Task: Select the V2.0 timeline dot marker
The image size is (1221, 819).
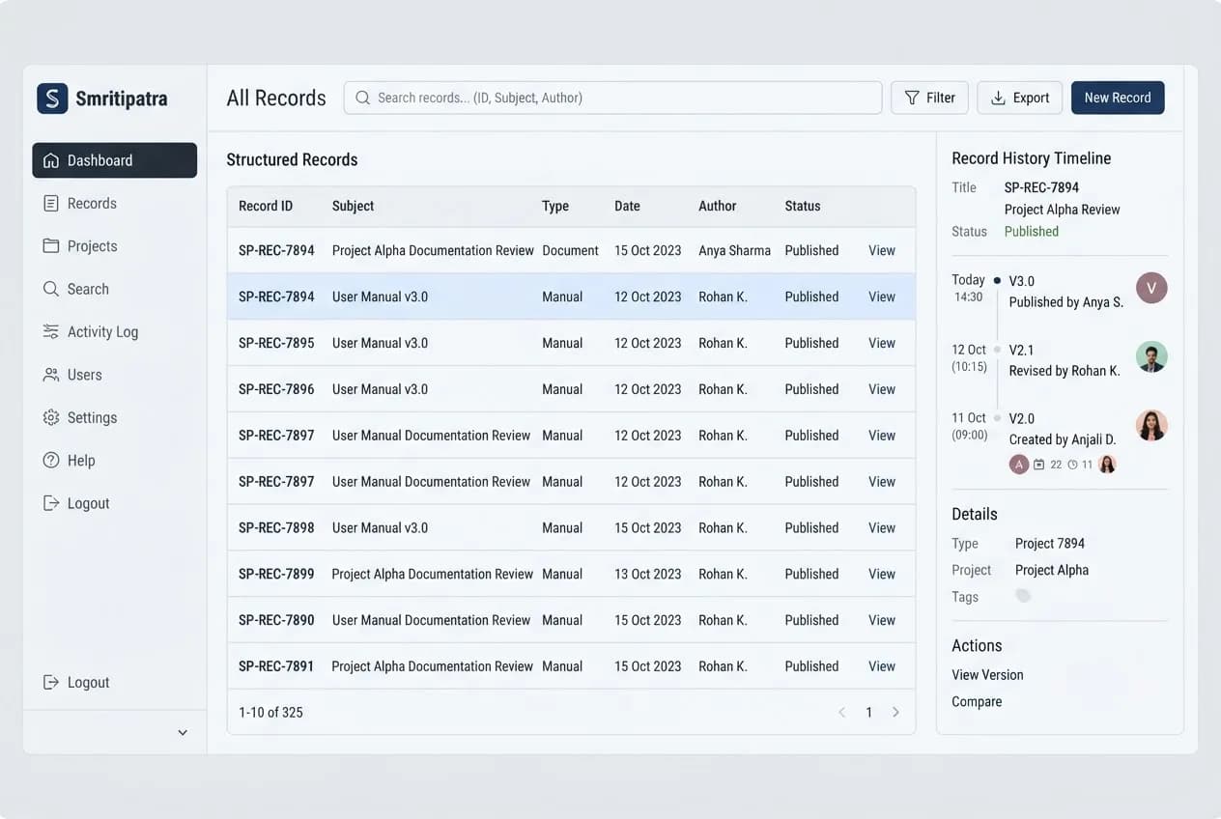Action: (x=997, y=418)
